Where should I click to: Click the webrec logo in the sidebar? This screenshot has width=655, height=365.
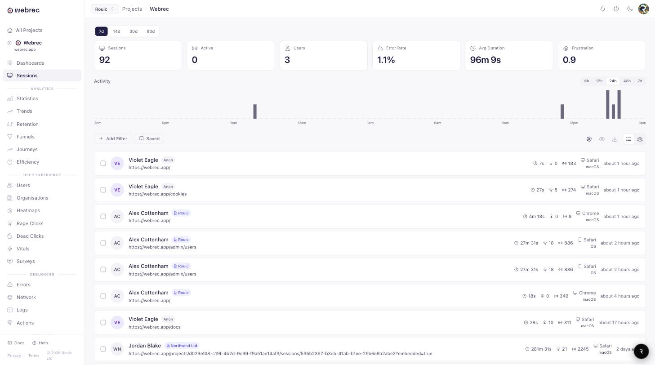[23, 10]
